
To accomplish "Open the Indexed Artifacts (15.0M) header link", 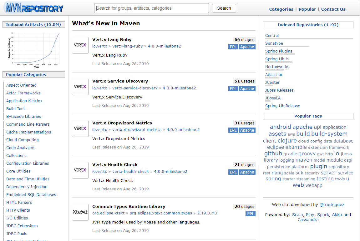I will pyautogui.click(x=33, y=25).
